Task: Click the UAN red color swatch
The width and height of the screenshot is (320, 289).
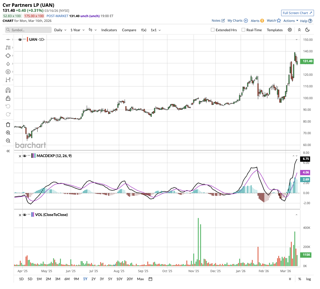Action: [x=27, y=40]
